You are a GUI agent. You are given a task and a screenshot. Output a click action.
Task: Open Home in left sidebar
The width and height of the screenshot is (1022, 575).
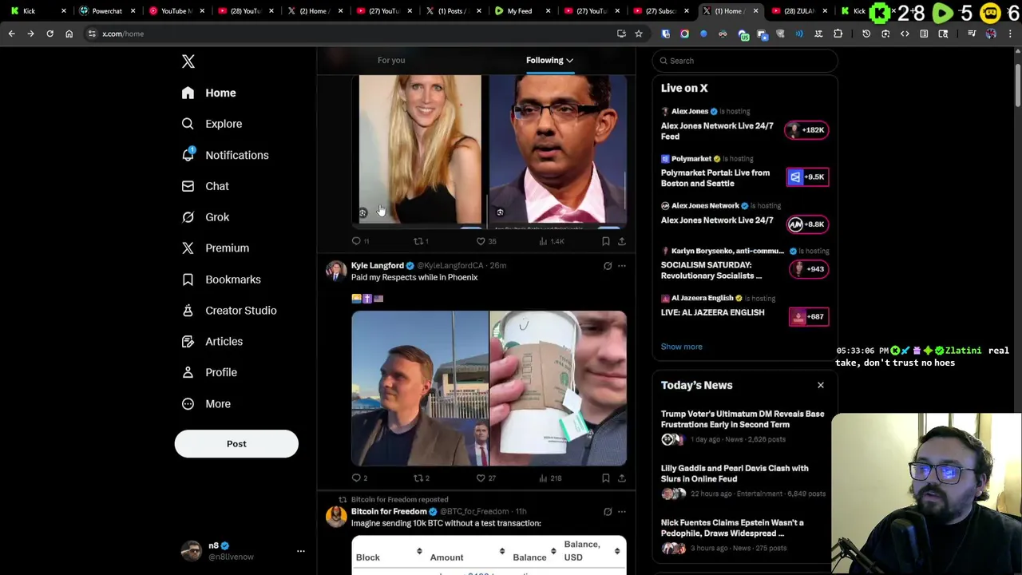pyautogui.click(x=208, y=93)
